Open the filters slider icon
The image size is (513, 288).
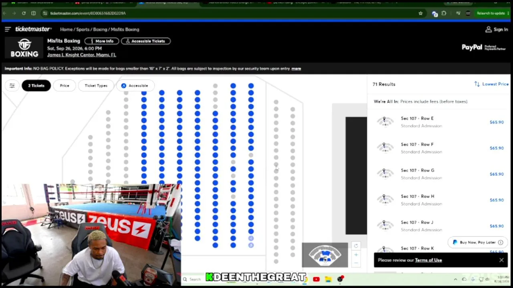tap(12, 86)
